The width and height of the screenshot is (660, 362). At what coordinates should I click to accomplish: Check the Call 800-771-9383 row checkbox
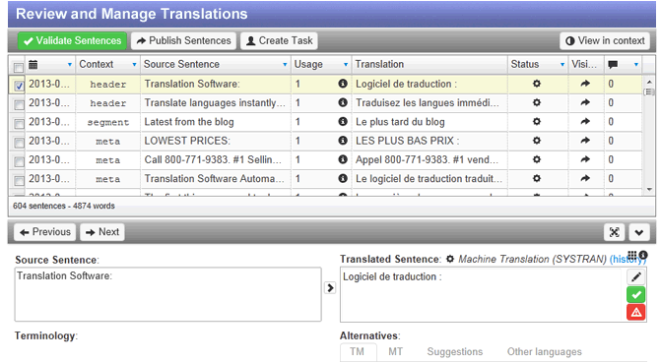tap(19, 161)
